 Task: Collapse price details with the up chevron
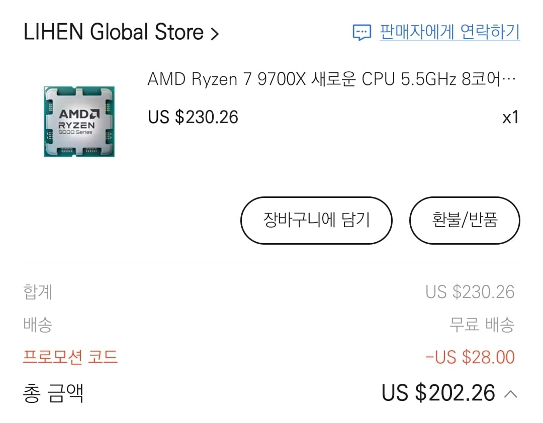511,394
